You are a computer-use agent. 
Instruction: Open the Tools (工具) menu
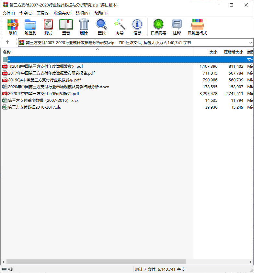pyautogui.click(x=43, y=13)
